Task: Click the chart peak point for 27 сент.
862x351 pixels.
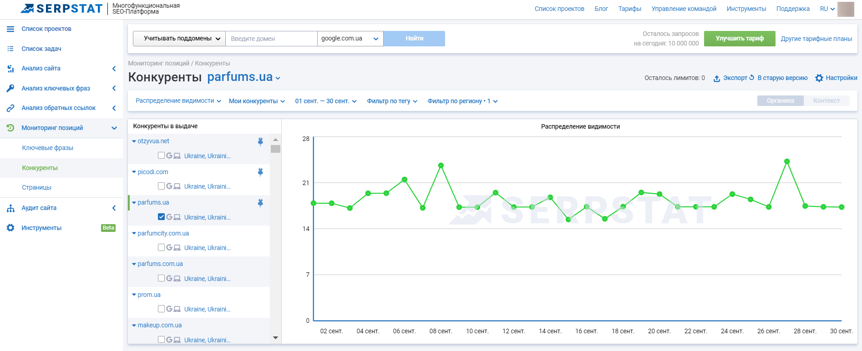Action: pos(787,161)
